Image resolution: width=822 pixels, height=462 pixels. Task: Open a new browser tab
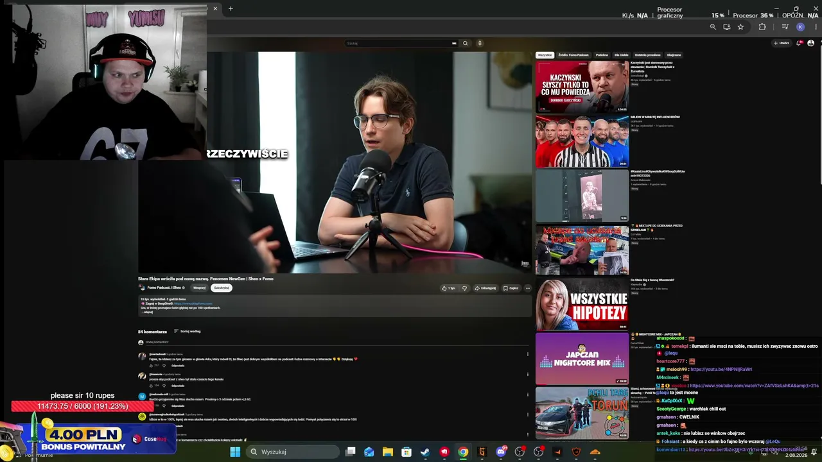click(231, 8)
